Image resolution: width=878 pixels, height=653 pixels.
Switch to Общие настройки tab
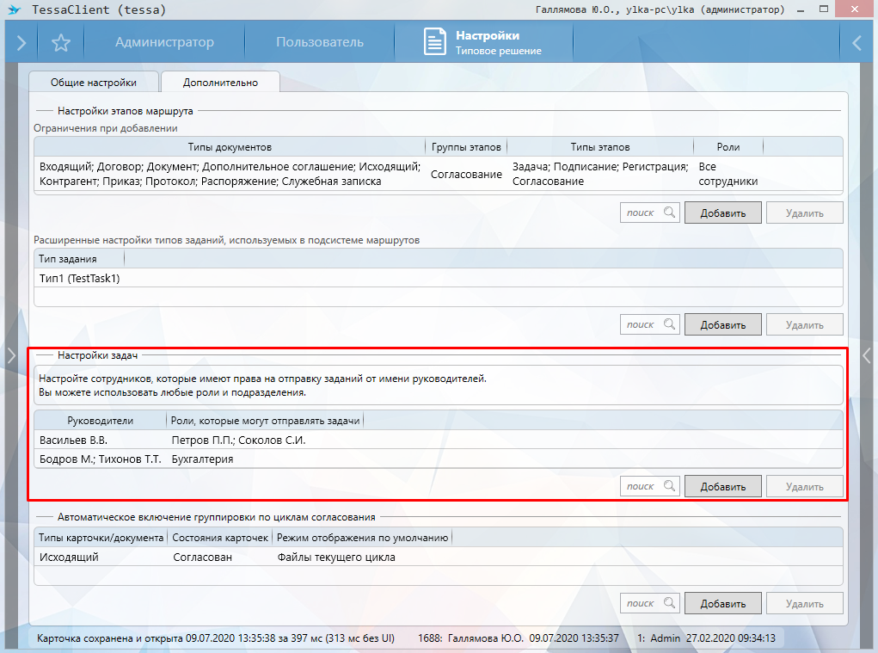(93, 83)
